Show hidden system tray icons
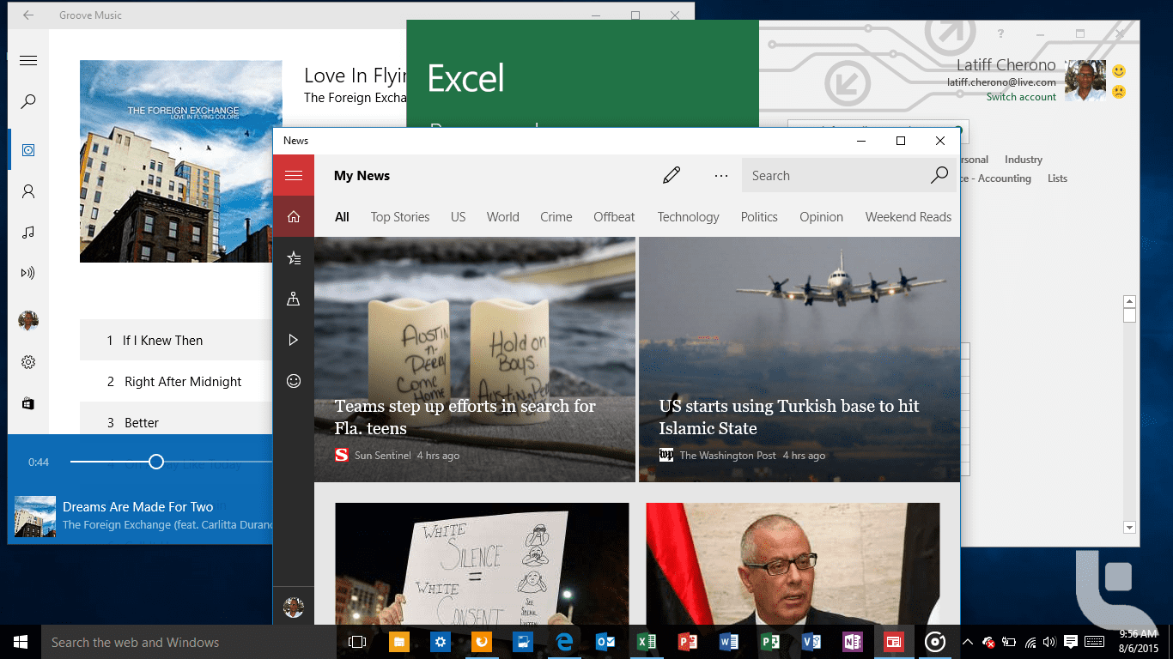 968,642
